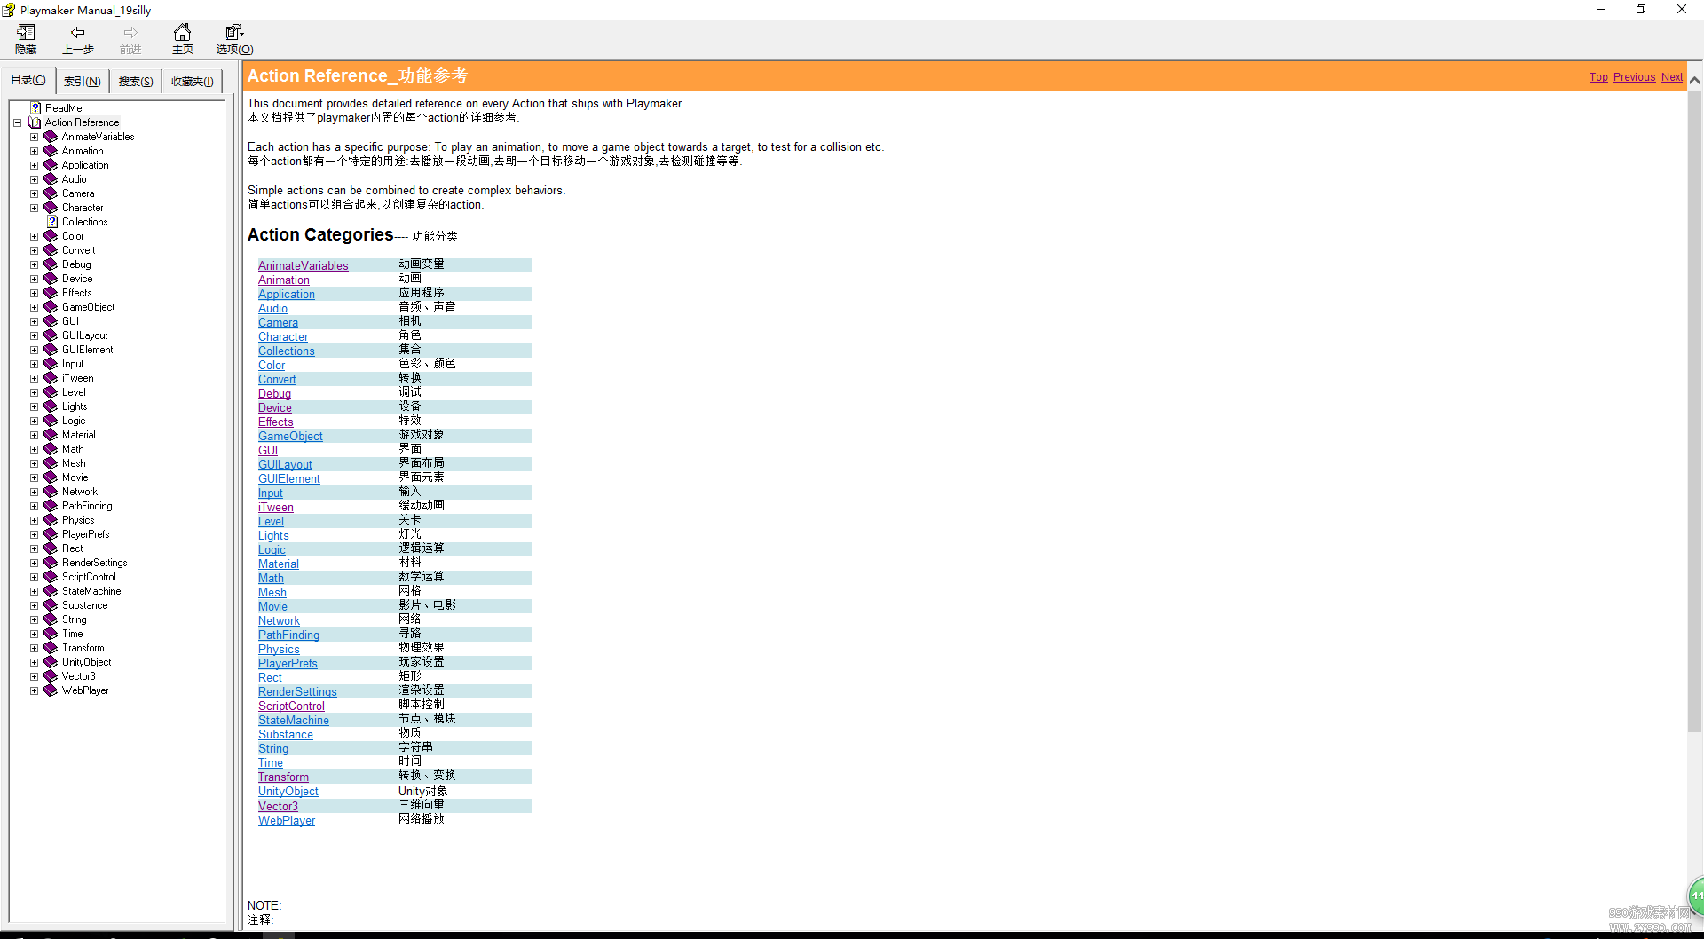Click the Camera book icon in tree

point(51,193)
